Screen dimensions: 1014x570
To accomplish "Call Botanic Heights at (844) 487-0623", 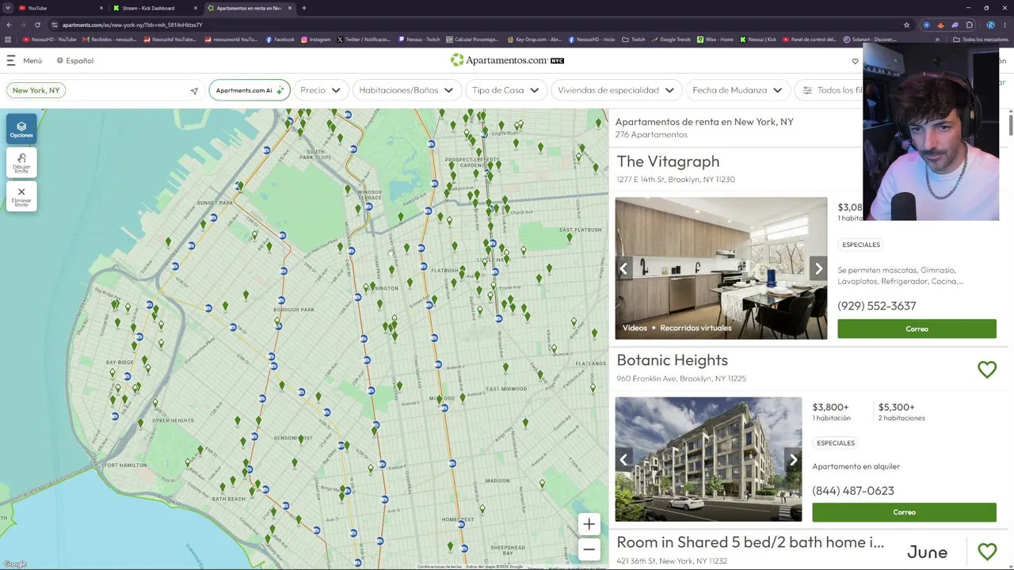I will tap(852, 491).
